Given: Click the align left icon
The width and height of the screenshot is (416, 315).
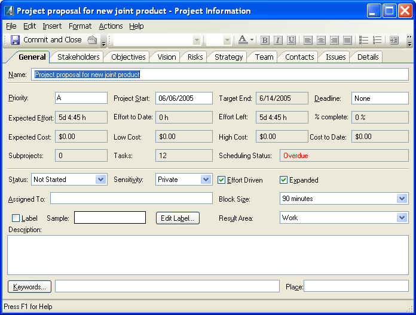Looking at the screenshot, I should tap(308, 40).
